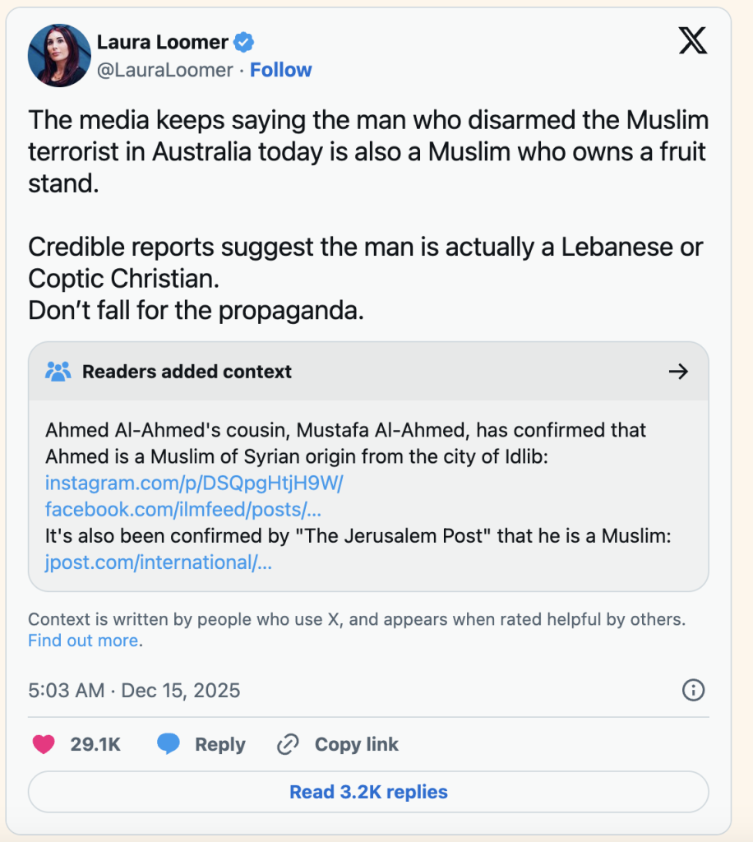Viewport: 753px width, 842px height.
Task: Open the info icon next to the timestamp
Action: coord(693,691)
